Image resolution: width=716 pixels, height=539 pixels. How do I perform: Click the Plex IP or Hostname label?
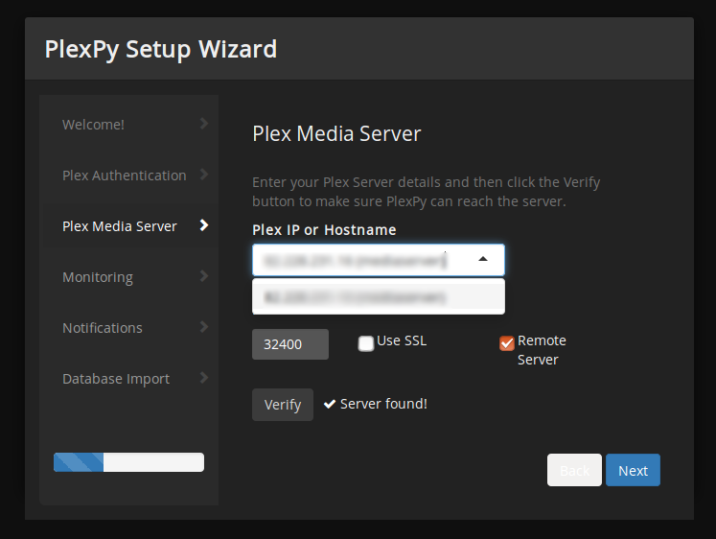click(324, 230)
